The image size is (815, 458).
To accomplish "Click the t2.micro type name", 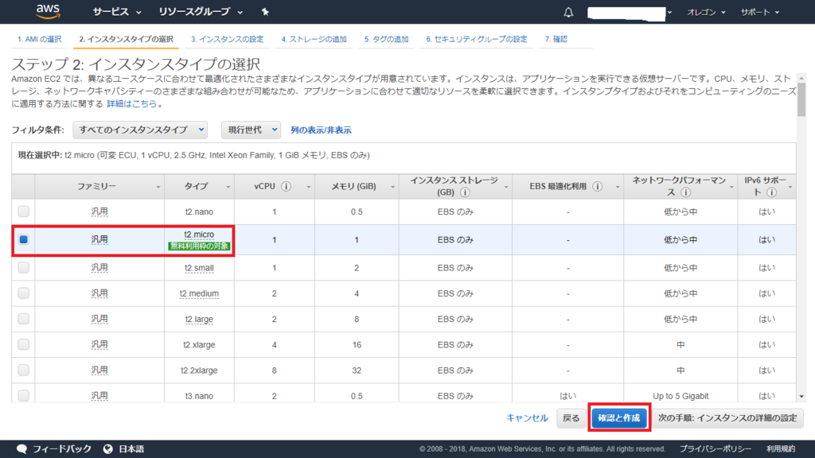I will 199,235.
